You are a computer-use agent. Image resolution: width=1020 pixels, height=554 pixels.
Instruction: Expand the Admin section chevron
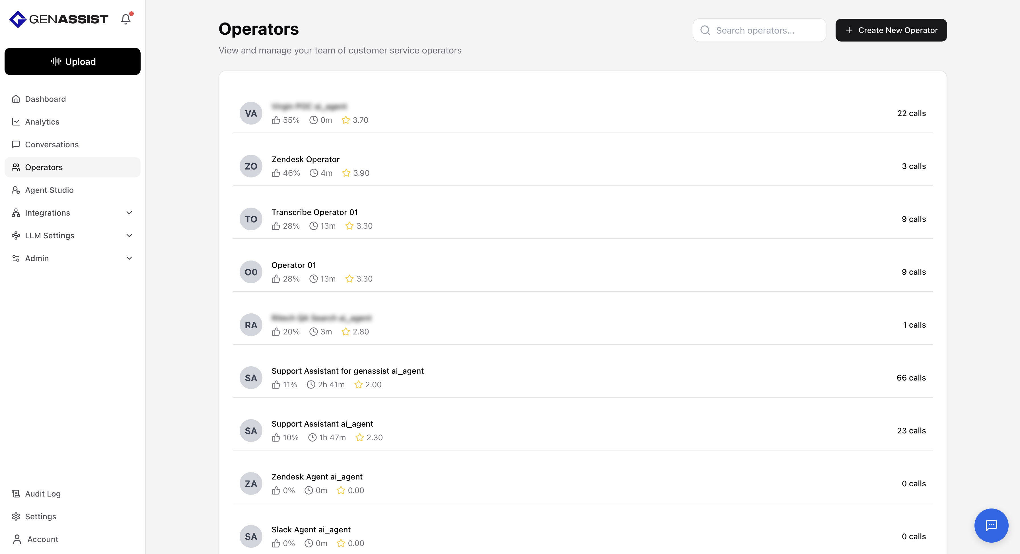(x=129, y=259)
